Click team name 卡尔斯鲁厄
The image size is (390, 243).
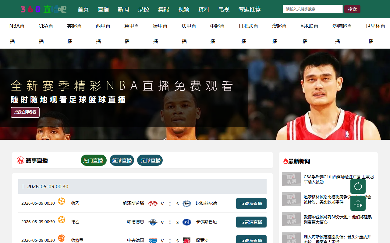[206, 222]
